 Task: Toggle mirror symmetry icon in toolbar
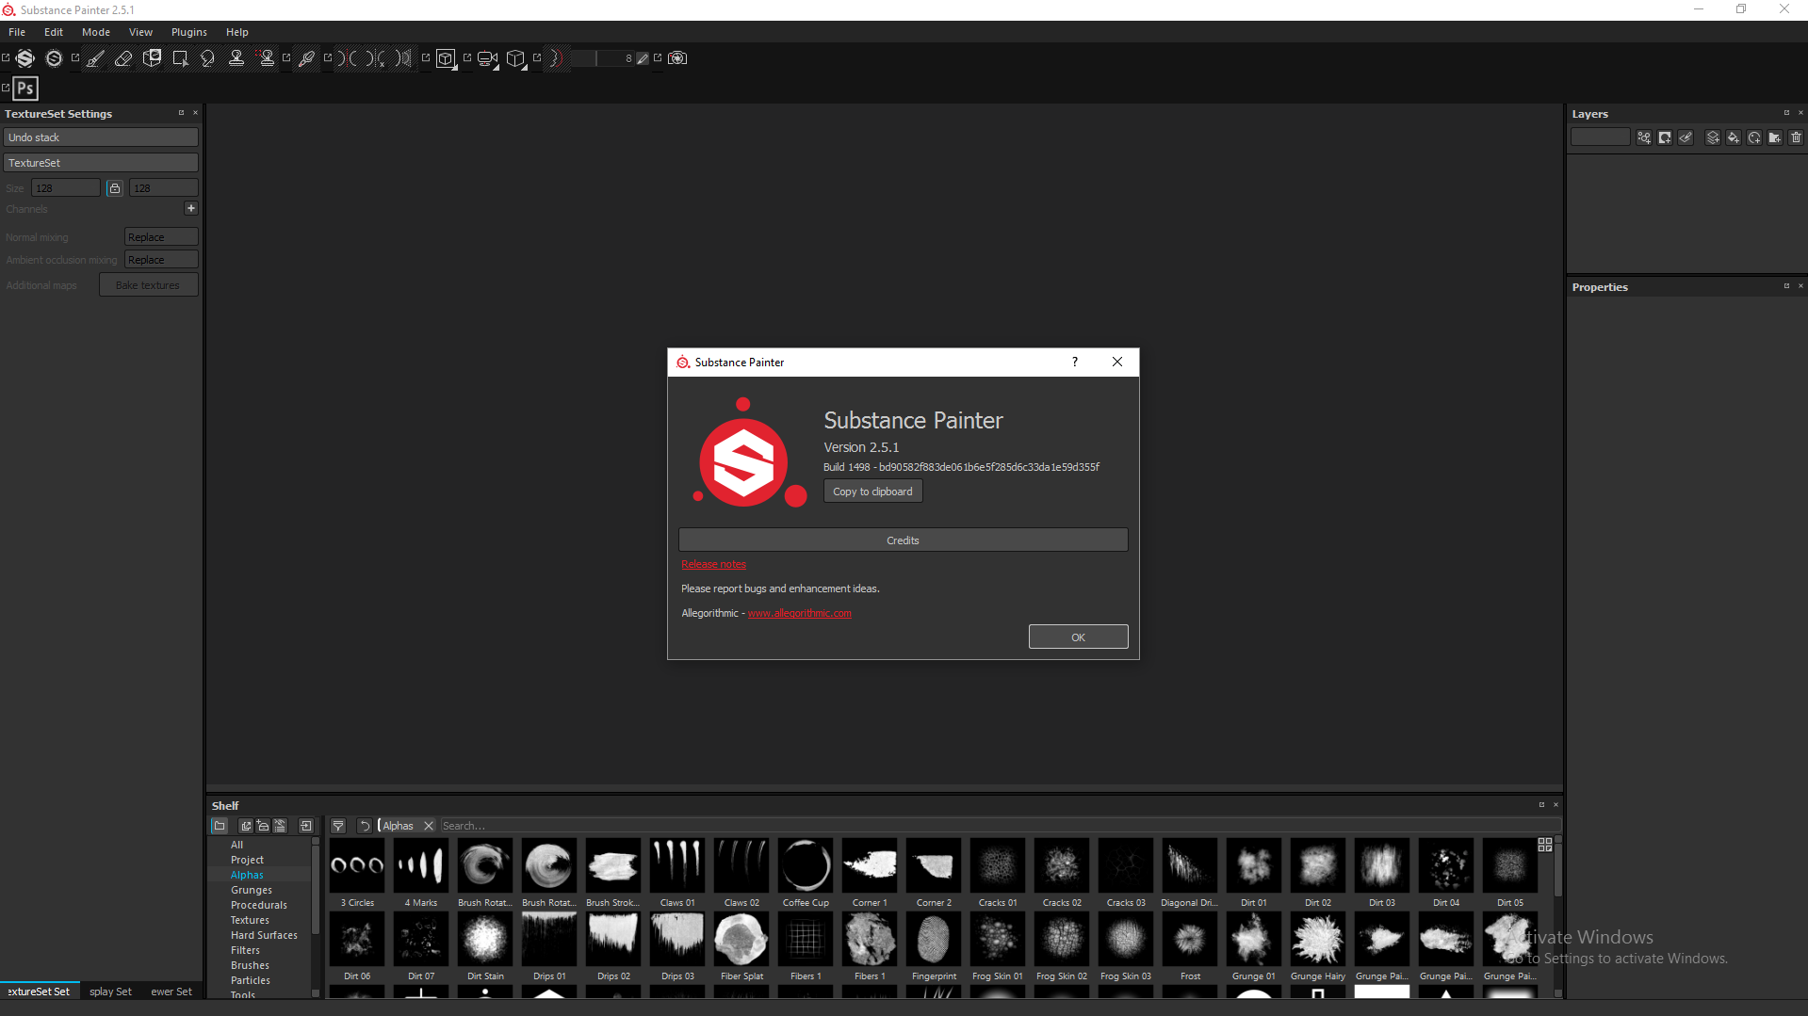point(404,58)
